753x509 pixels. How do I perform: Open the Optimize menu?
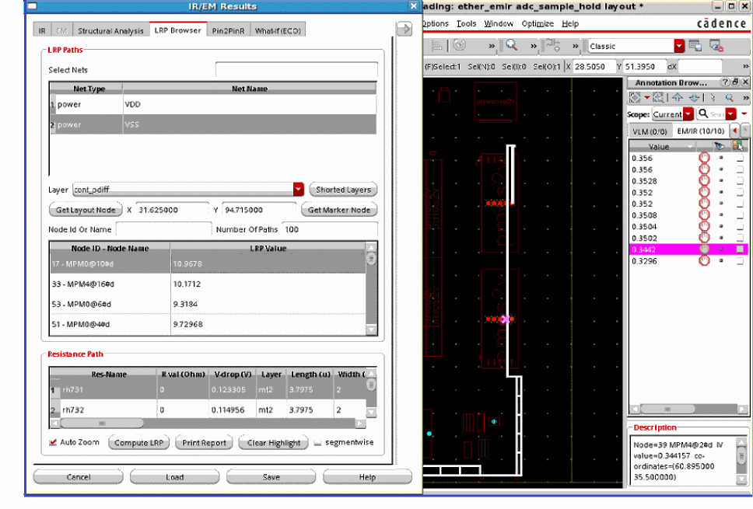(538, 24)
